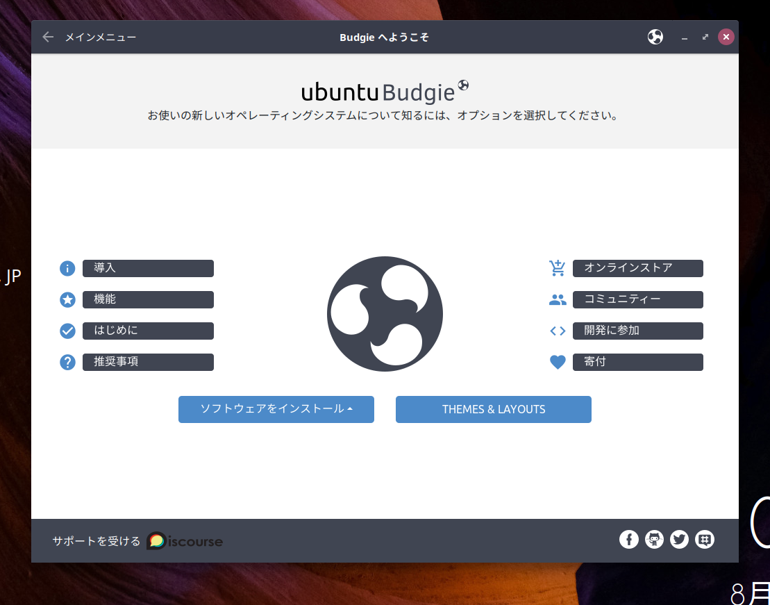Viewport: 770px width, 605px height.
Task: Open THEMES & LAYOUTS
Action: pos(494,409)
